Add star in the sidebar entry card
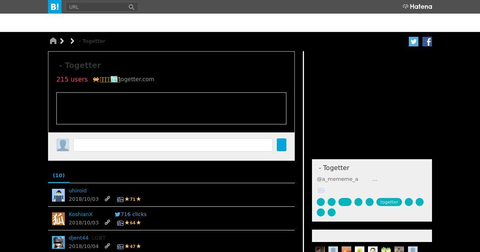The height and width of the screenshot is (252, 480). [x=321, y=190]
